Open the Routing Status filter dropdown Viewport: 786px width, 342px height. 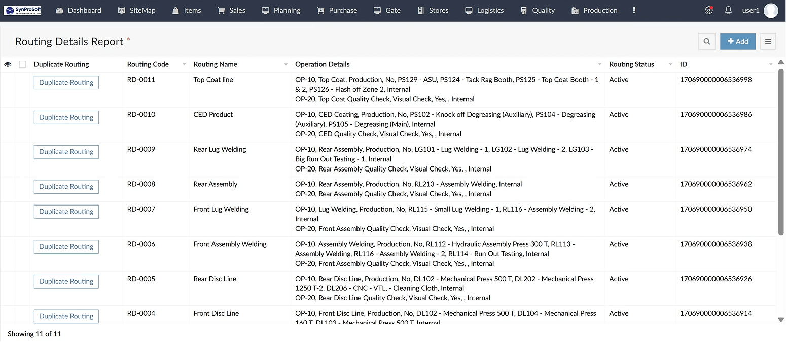tap(670, 65)
